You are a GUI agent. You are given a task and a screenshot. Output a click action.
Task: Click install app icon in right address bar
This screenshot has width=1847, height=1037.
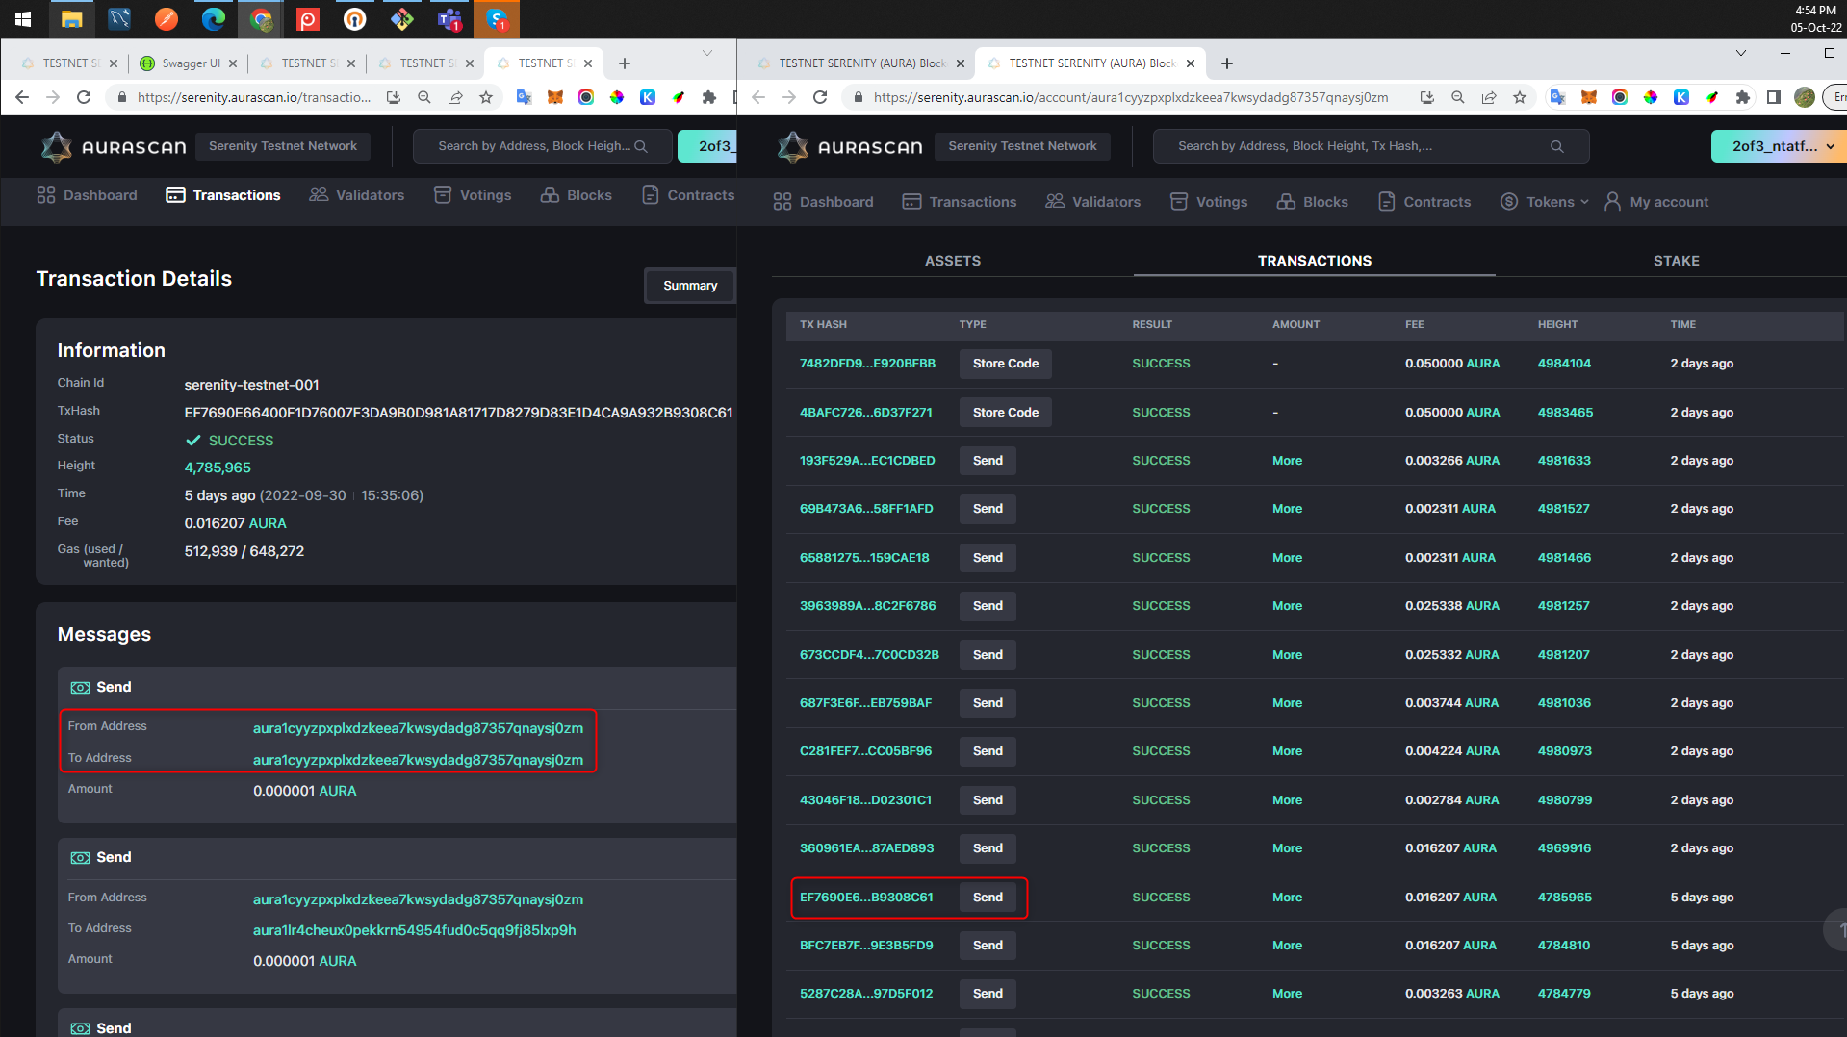pyautogui.click(x=1427, y=97)
